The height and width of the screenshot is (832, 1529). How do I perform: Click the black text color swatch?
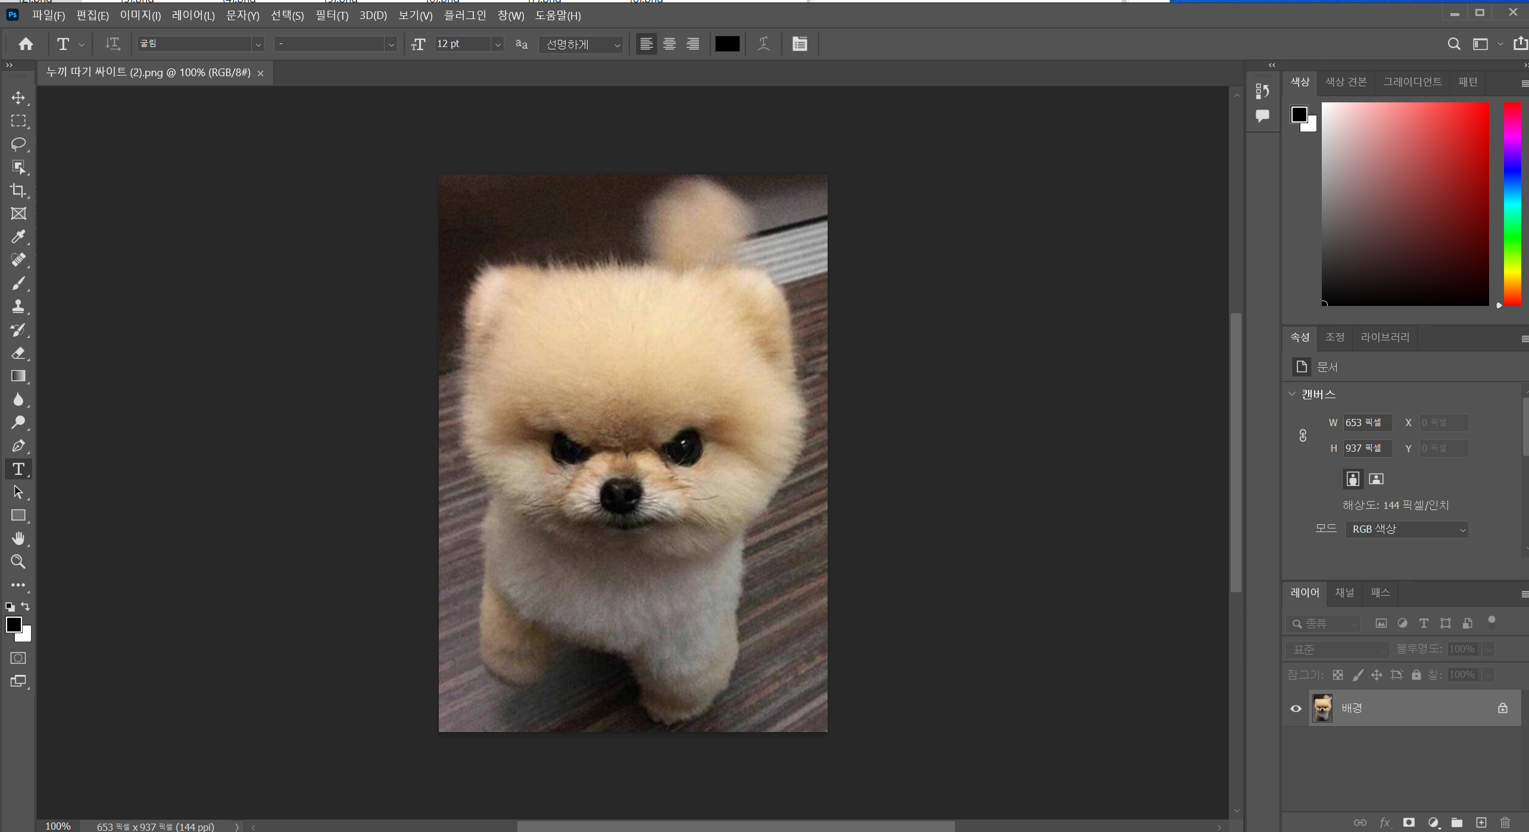coord(727,44)
